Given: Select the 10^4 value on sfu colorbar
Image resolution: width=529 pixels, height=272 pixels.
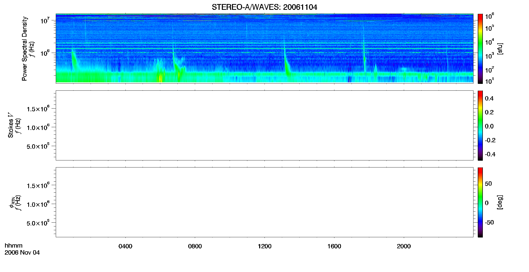Looking at the screenshot, I should point(489,42).
